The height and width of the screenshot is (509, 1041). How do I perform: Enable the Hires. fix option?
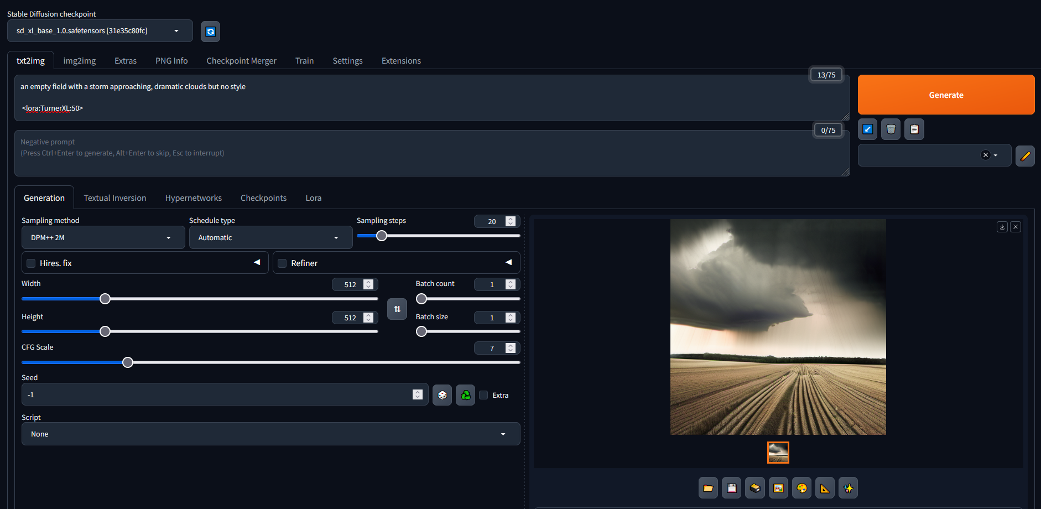click(x=30, y=263)
